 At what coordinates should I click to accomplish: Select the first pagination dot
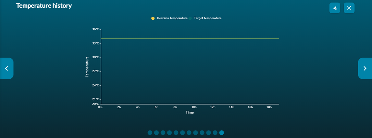coord(150,132)
